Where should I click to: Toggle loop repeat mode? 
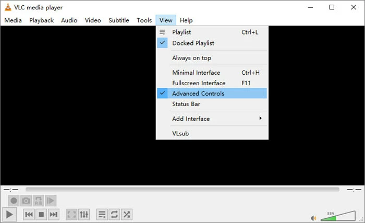tap(114, 214)
